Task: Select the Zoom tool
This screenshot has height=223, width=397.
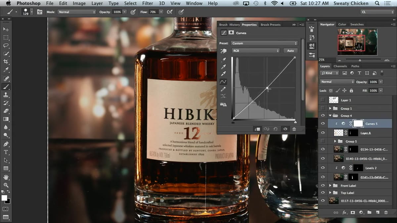Action: point(6,185)
